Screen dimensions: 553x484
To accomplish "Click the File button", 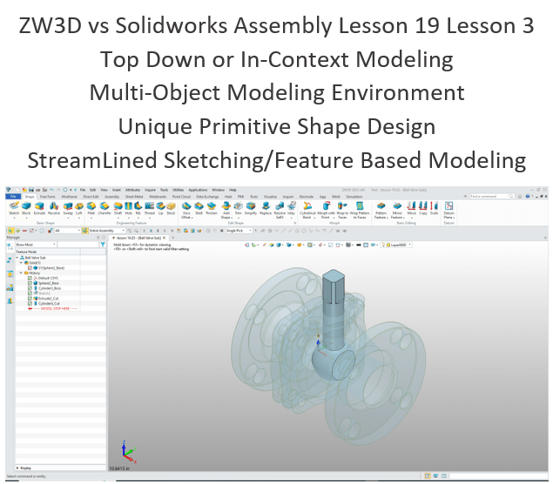I will pos(12,197).
